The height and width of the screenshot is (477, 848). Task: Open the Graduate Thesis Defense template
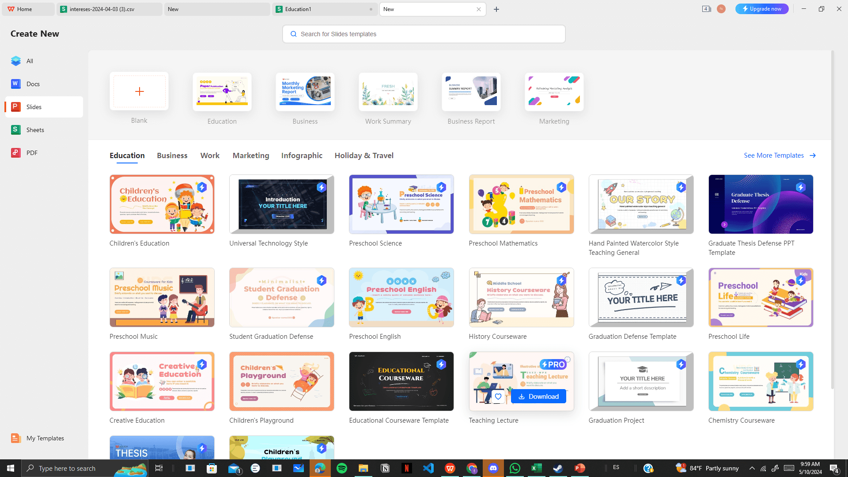(x=761, y=204)
